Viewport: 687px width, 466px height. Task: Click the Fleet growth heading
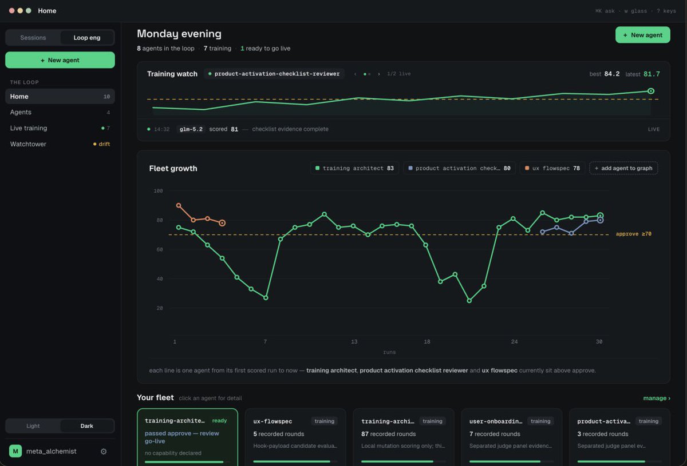(173, 169)
